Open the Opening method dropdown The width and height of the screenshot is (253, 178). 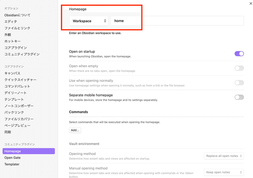(x=224, y=156)
